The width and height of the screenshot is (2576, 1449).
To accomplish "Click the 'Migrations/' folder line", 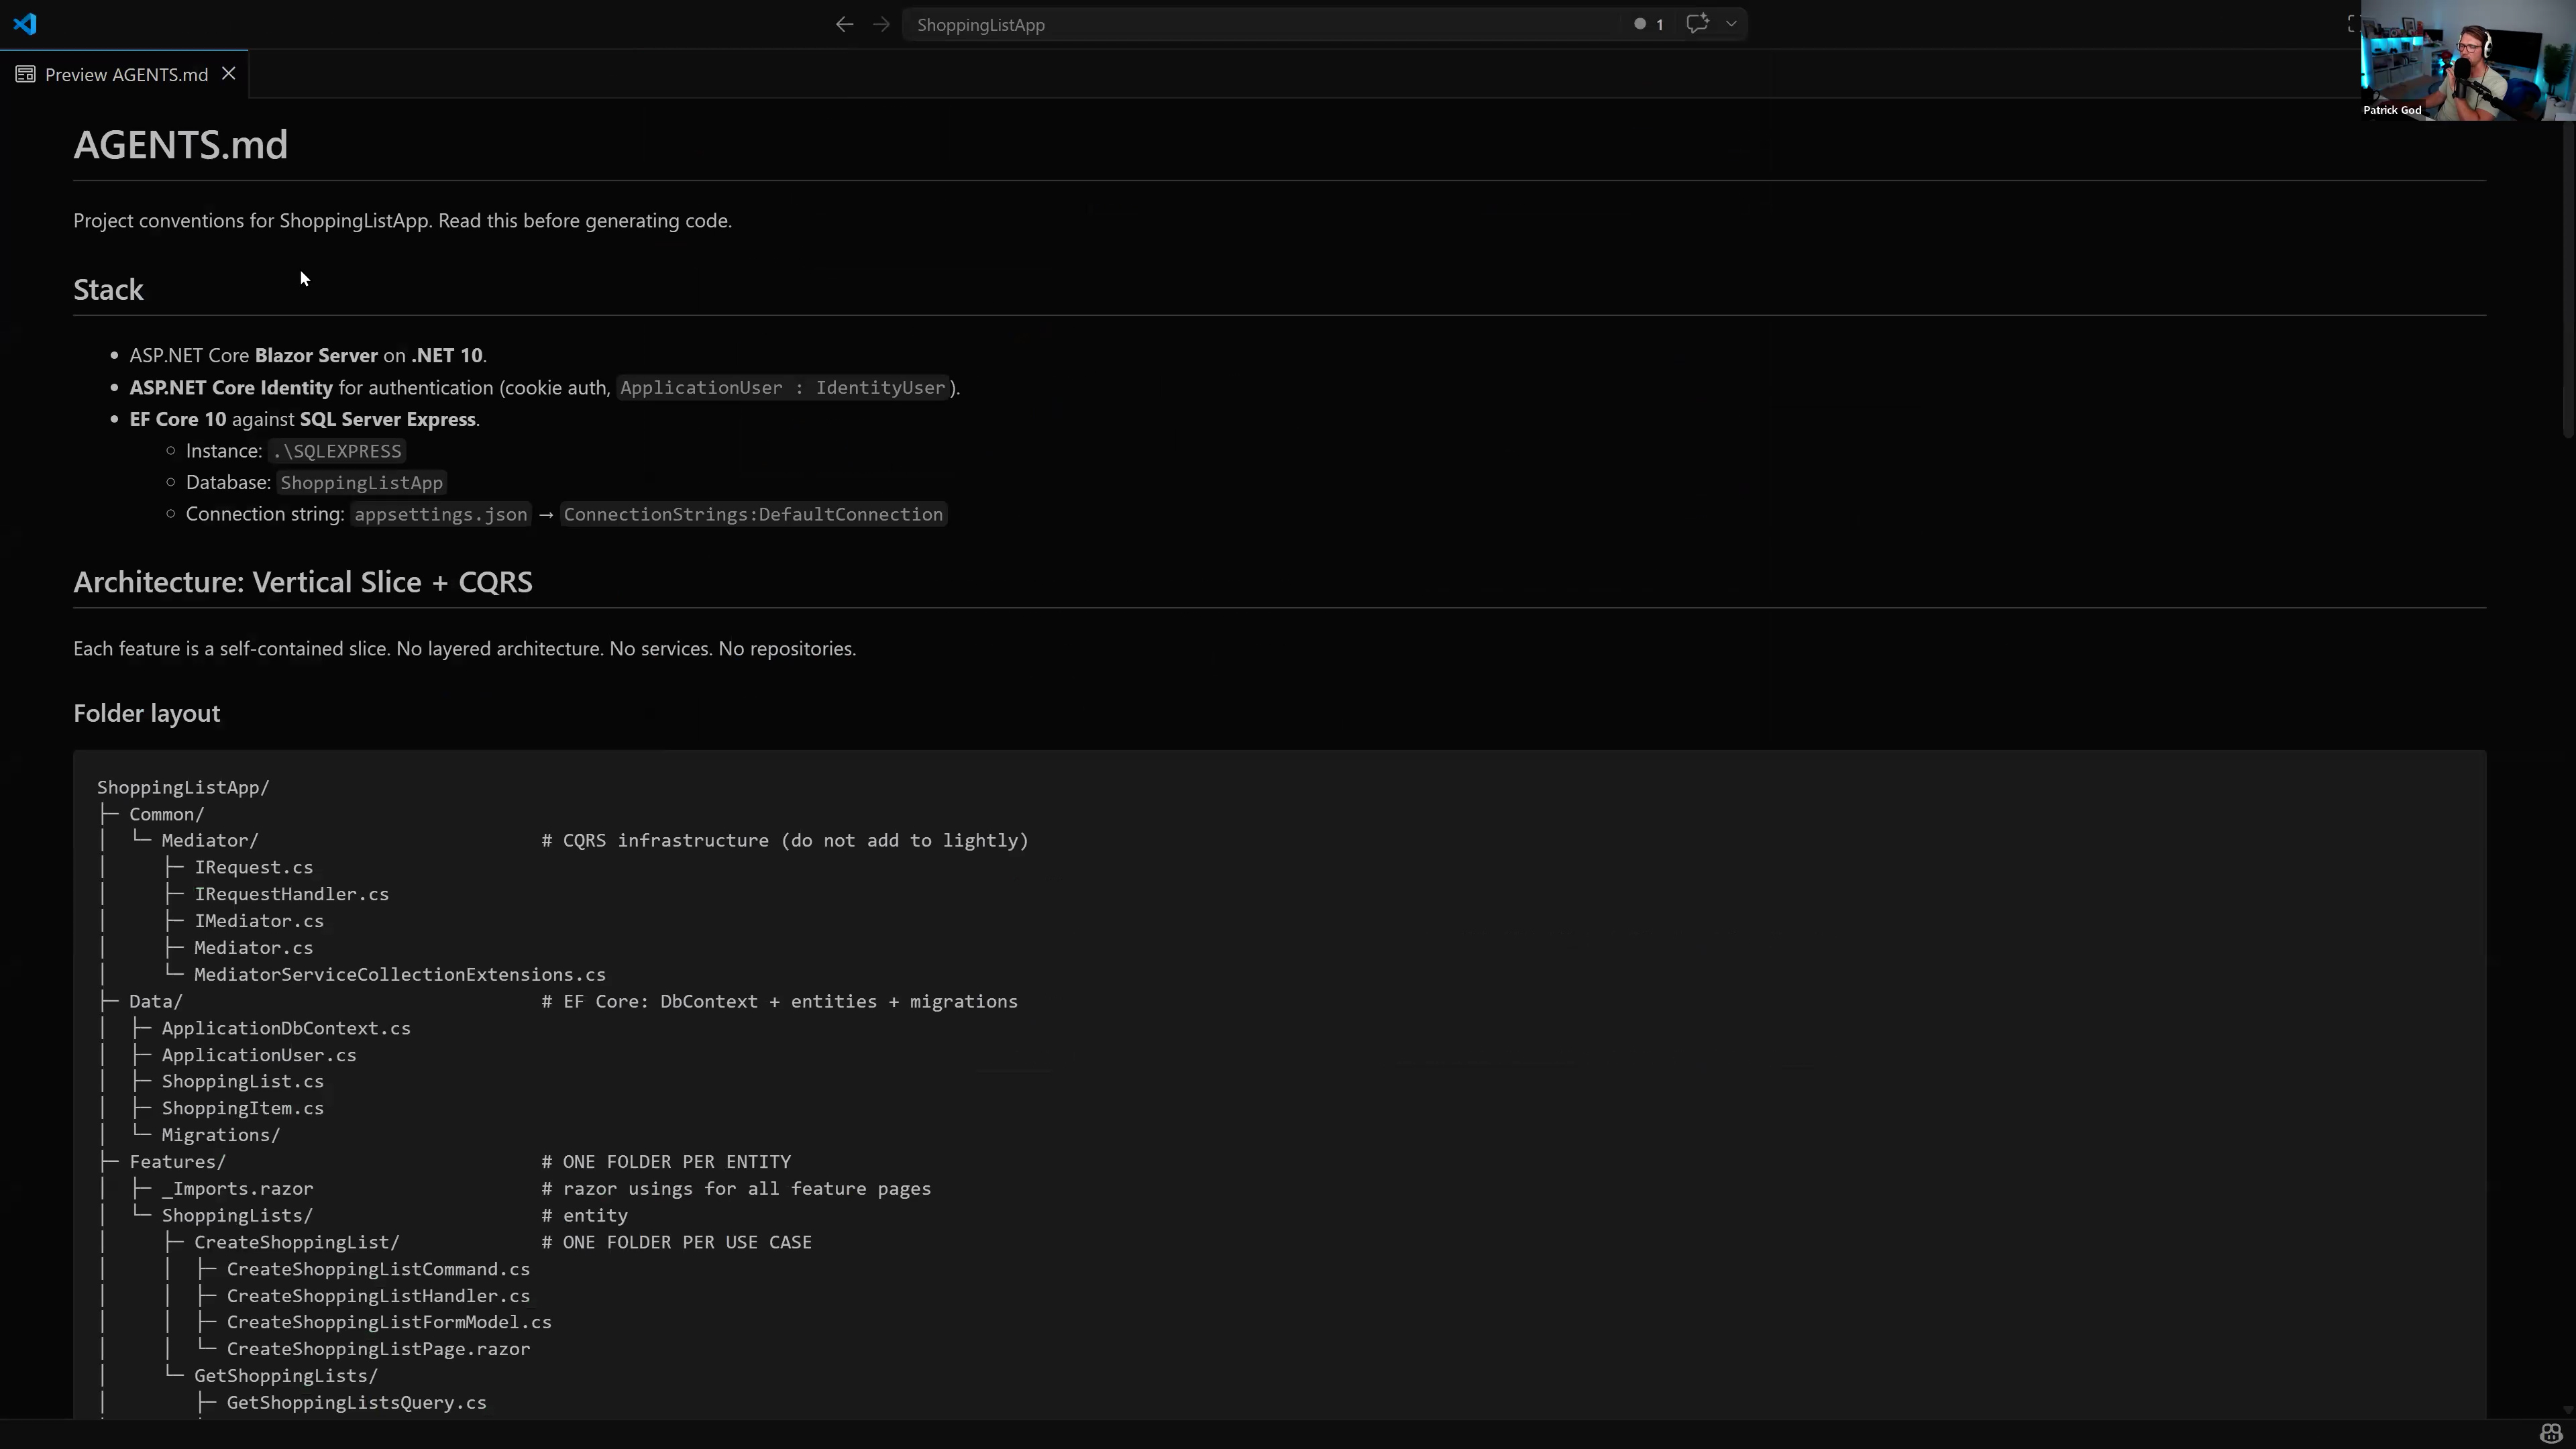I will 221,1135.
